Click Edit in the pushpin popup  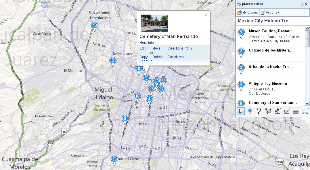143,48
